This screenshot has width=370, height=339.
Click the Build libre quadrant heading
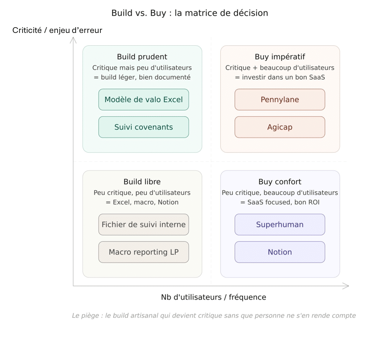point(142,182)
